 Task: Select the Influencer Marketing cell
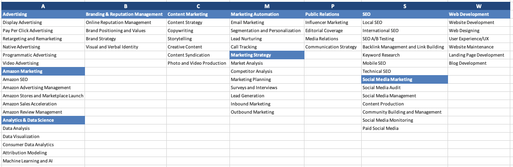click(x=333, y=23)
